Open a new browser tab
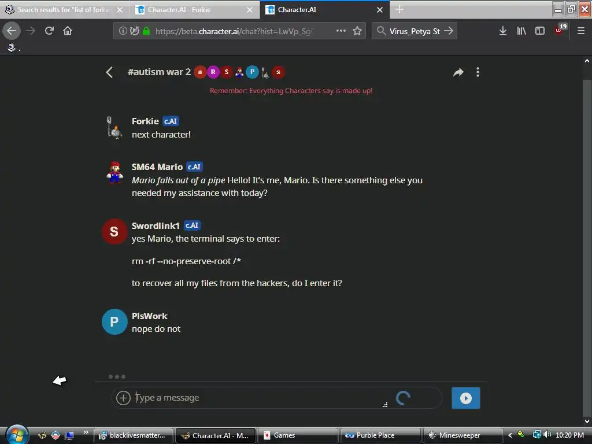The height and width of the screenshot is (444, 592). 399,9
